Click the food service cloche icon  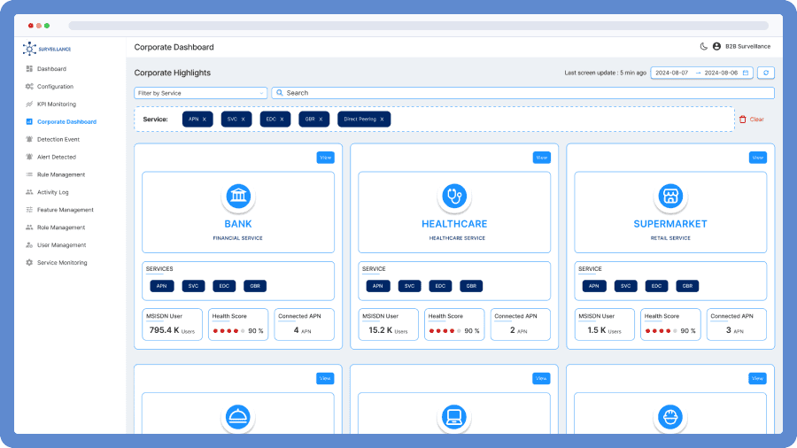click(238, 417)
